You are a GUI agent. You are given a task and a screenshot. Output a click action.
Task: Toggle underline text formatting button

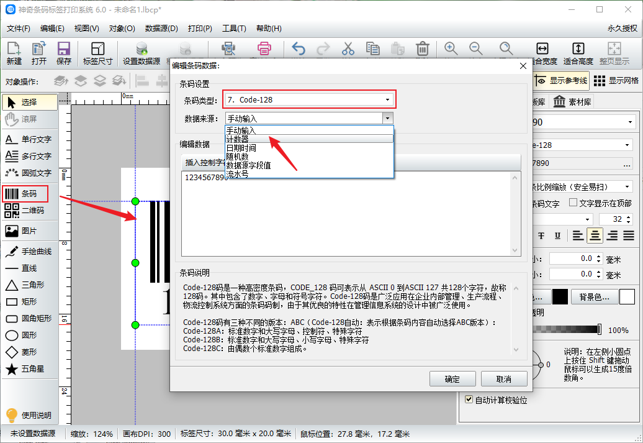[x=557, y=235]
